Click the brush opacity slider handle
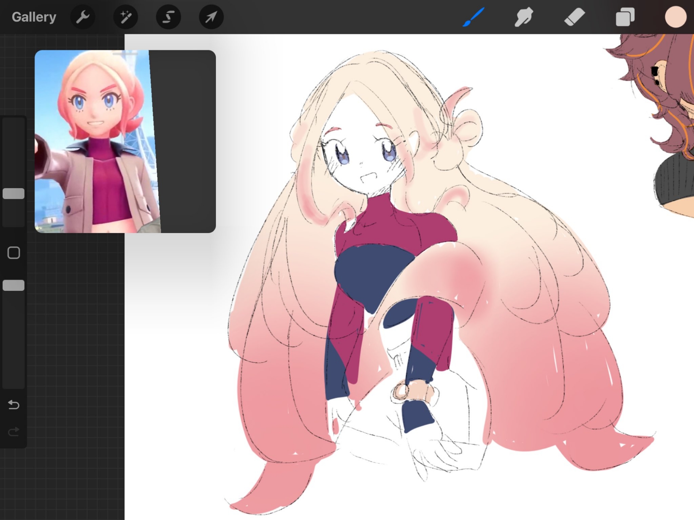The height and width of the screenshot is (520, 694). [14, 285]
